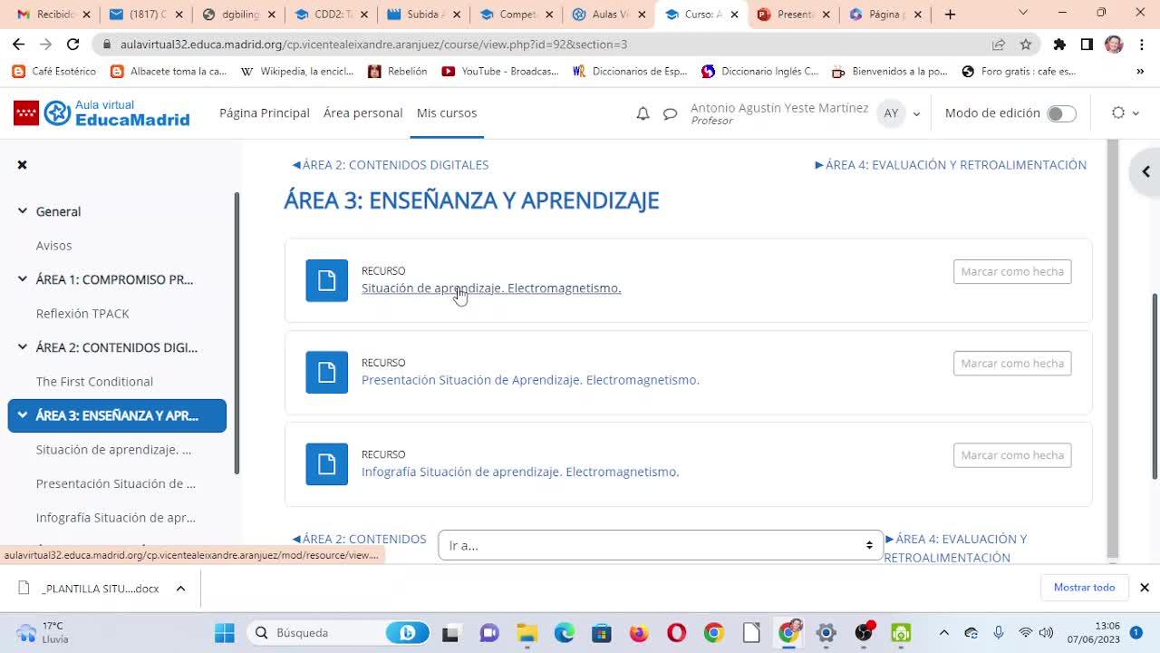Screen dimensions: 1160x653
Task: Open the browser side panel icon
Action: pyautogui.click(x=1087, y=44)
